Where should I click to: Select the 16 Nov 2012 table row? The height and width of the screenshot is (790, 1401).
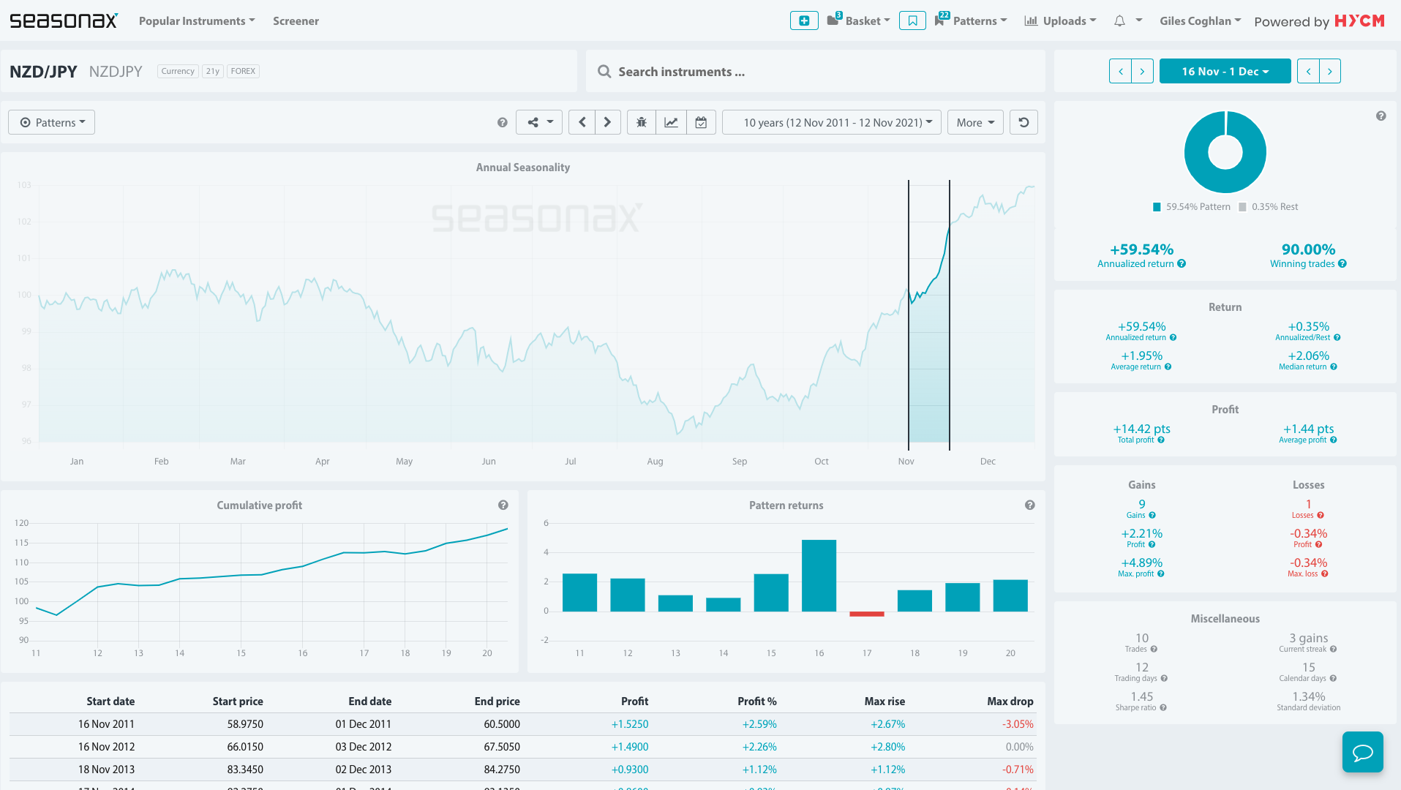[x=522, y=747]
